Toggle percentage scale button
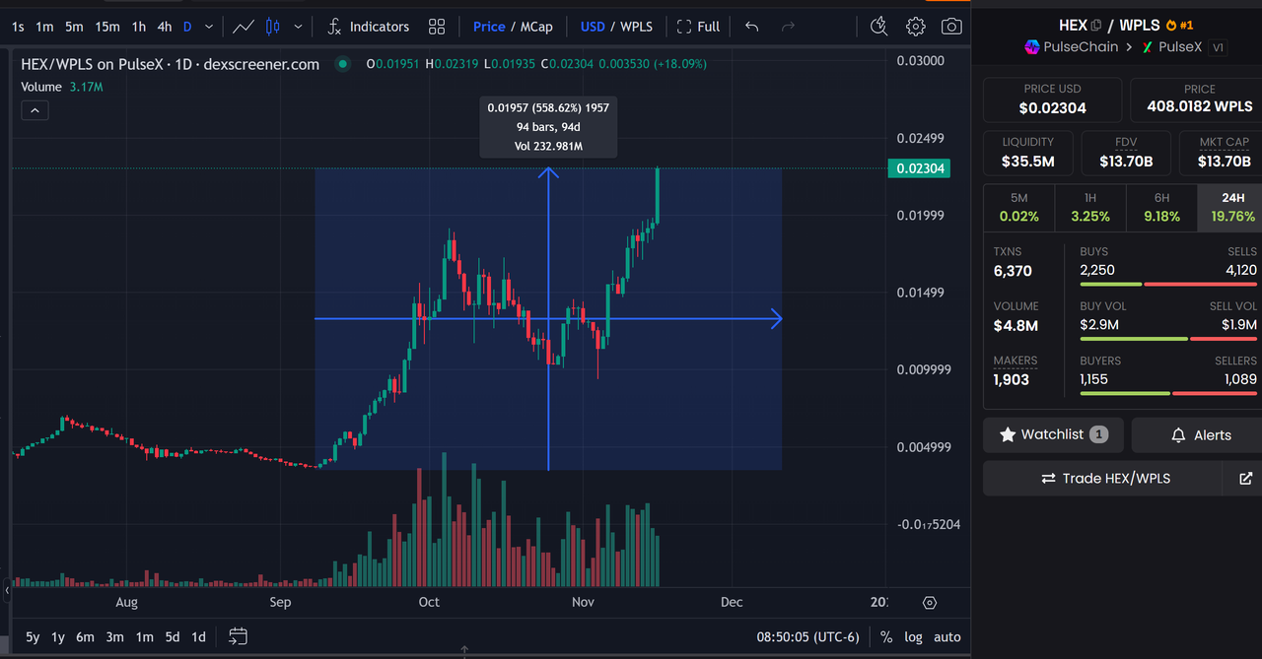Viewport: 1262px width, 659px height. (886, 636)
